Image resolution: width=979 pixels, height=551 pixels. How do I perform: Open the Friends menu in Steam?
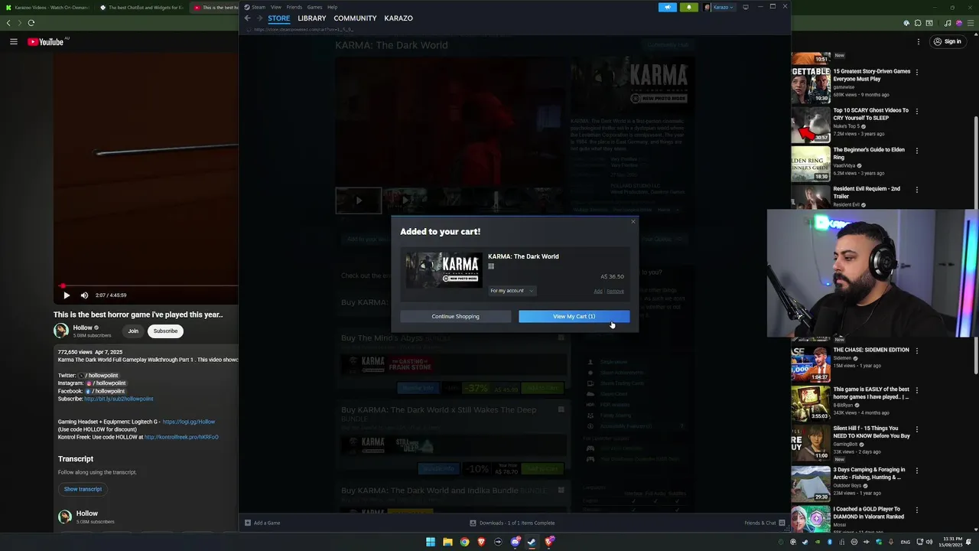tap(294, 7)
